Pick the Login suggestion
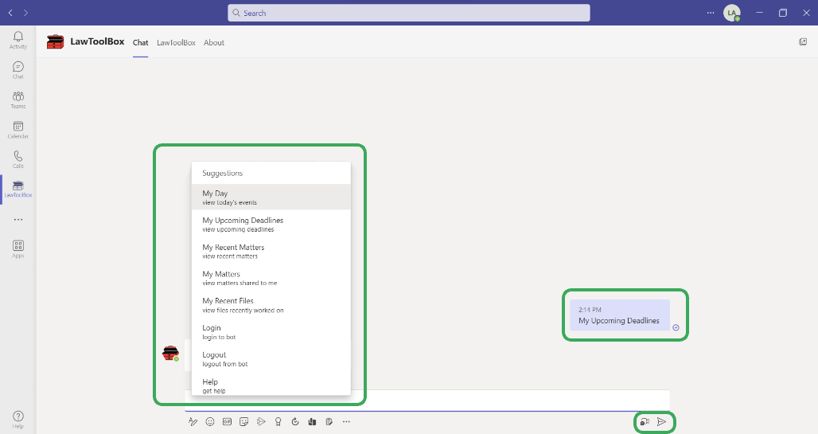Image resolution: width=818 pixels, height=434 pixels. coord(271,332)
